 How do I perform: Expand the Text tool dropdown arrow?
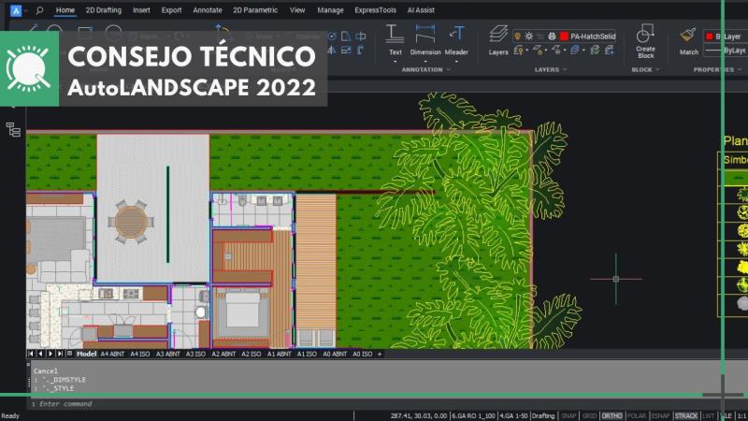395,62
